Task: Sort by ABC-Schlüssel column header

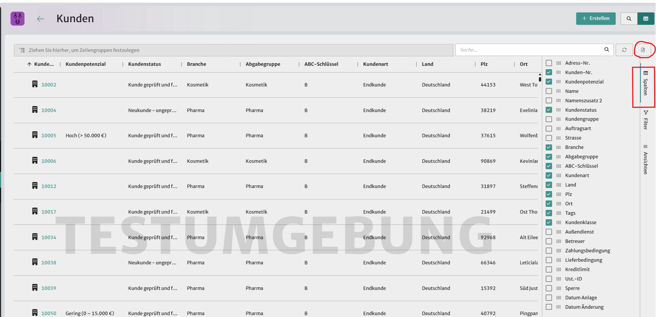Action: coord(321,64)
